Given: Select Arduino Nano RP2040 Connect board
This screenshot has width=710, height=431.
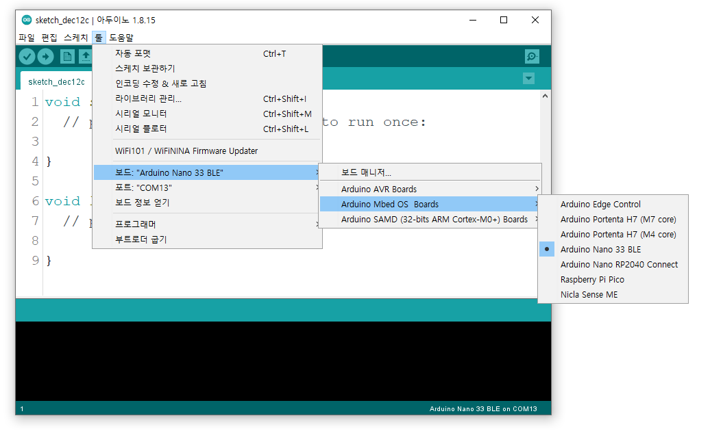Looking at the screenshot, I should (613, 264).
